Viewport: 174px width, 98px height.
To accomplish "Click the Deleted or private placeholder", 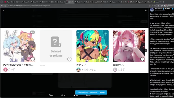I will 56,46.
